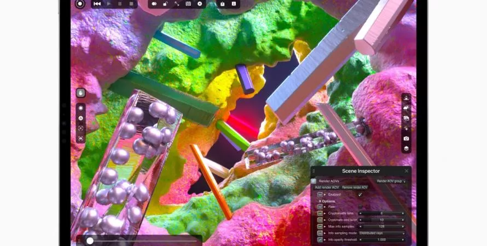Click the Raw row node icon

click(x=320, y=207)
